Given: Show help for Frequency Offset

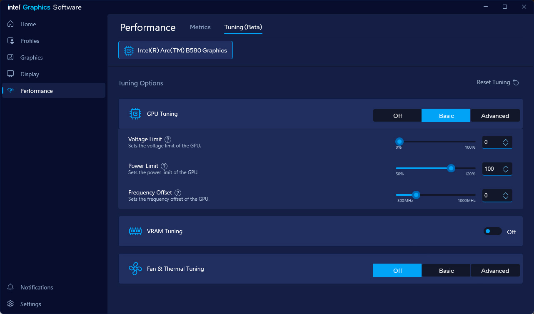Looking at the screenshot, I should tap(178, 193).
